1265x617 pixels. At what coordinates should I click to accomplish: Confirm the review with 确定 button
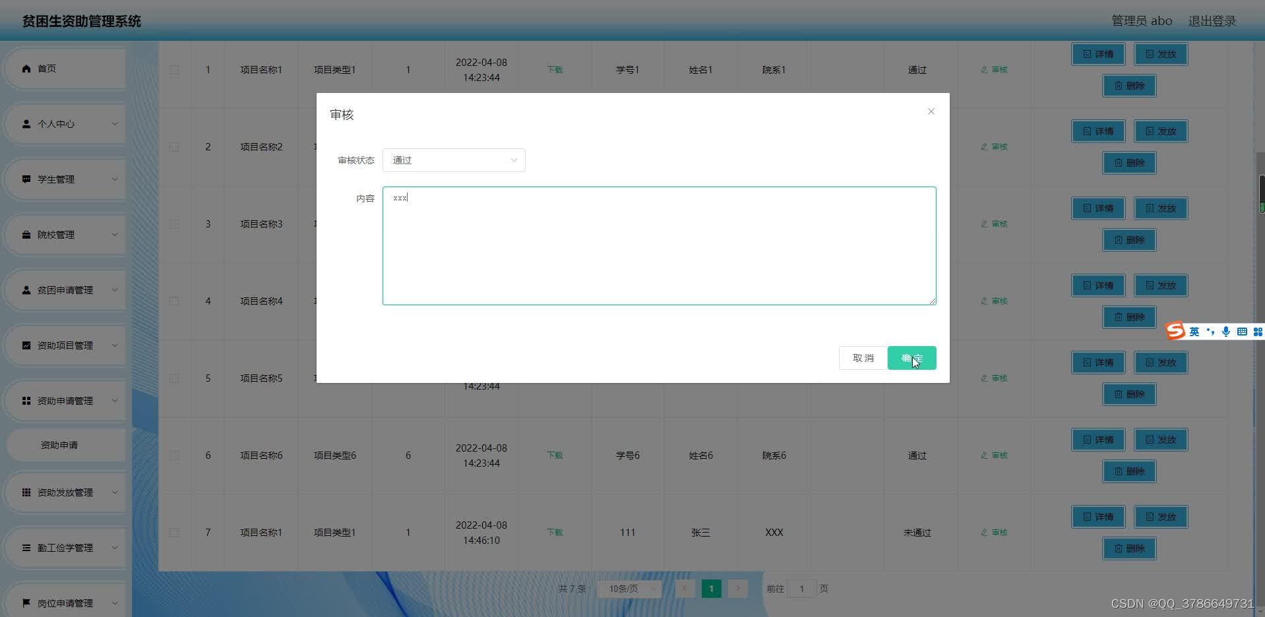point(911,358)
